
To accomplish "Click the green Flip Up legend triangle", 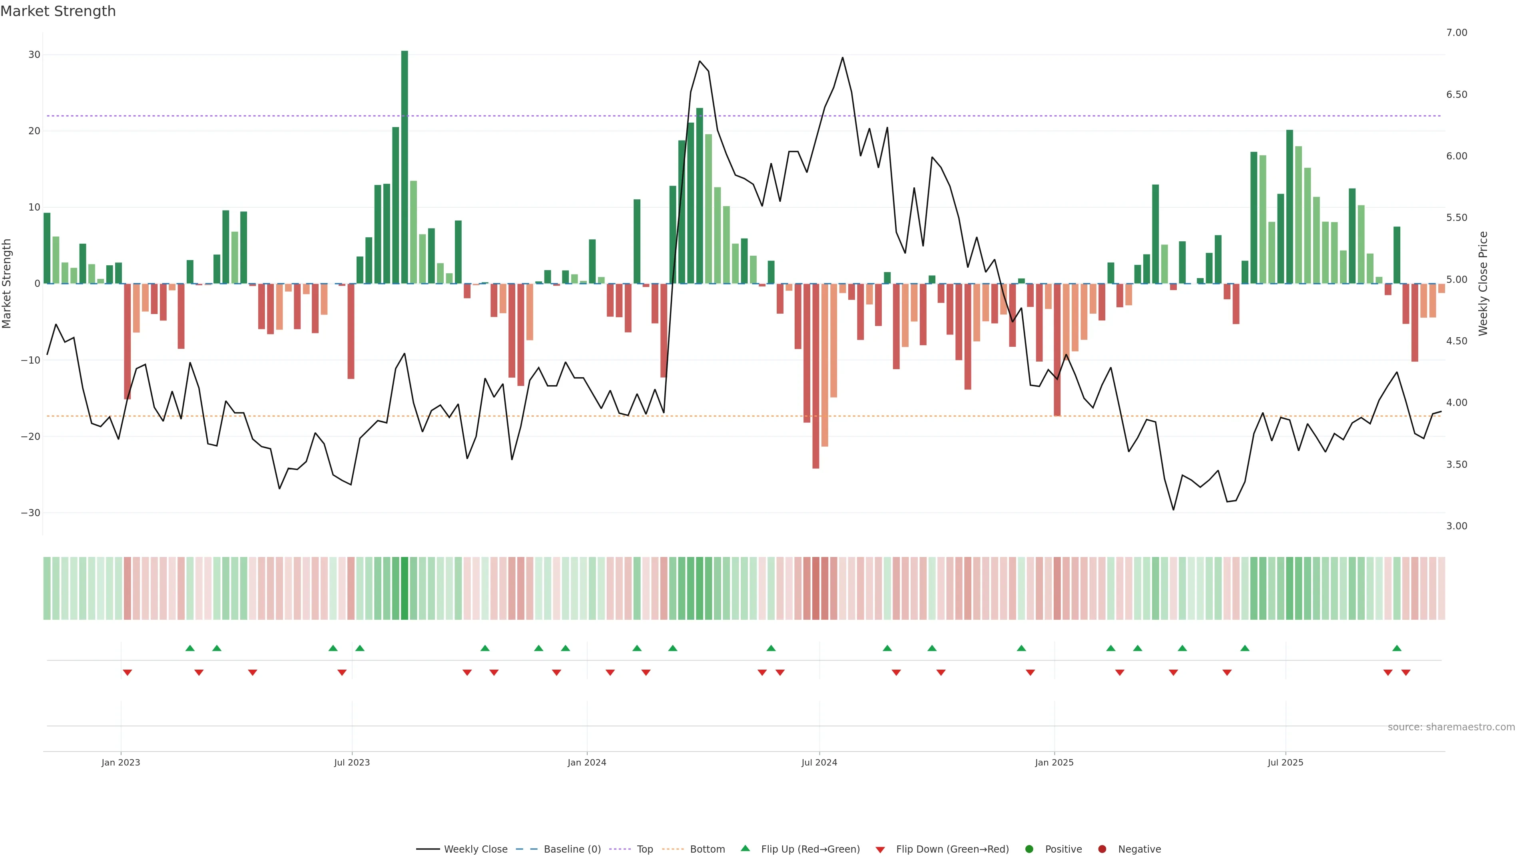I will point(745,849).
